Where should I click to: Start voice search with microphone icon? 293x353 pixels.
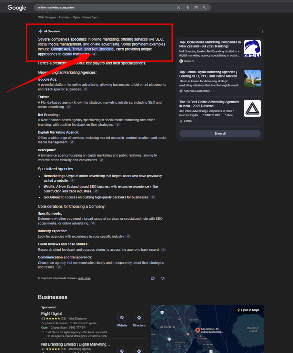pyautogui.click(x=188, y=7)
